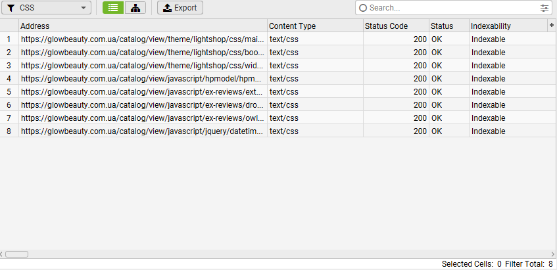
Task: Click the Export button
Action: coord(180,8)
